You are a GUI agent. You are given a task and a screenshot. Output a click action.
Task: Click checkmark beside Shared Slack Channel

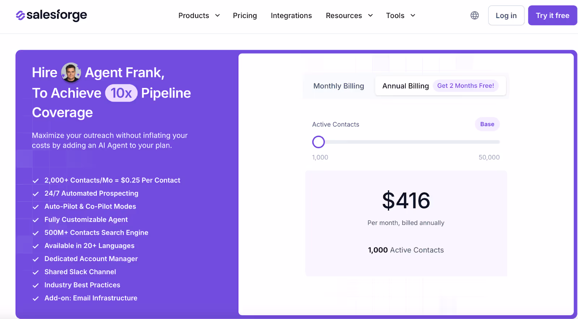pos(36,272)
